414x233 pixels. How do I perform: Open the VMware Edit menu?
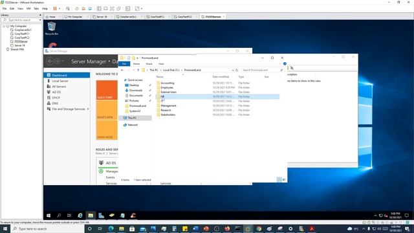pyautogui.click(x=12, y=8)
